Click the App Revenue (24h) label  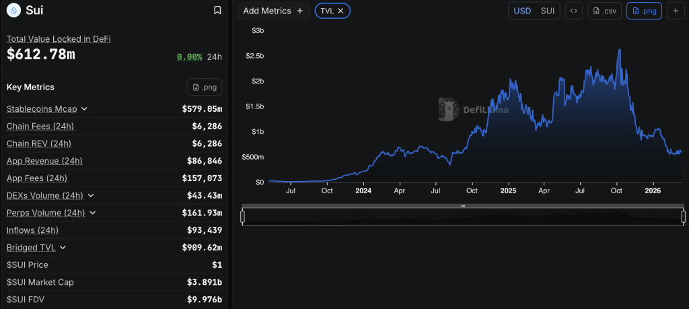pos(44,161)
